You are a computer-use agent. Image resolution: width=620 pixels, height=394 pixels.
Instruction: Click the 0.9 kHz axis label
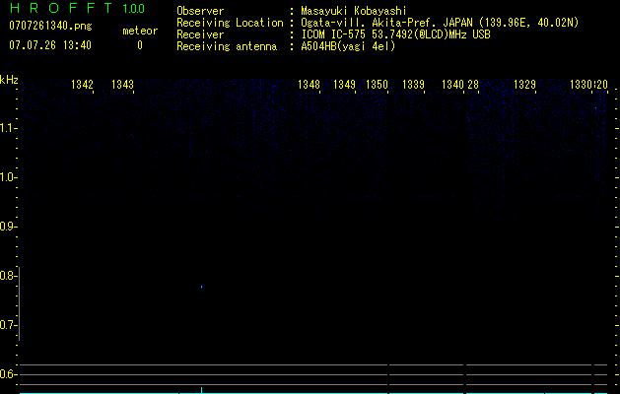[x=8, y=227]
